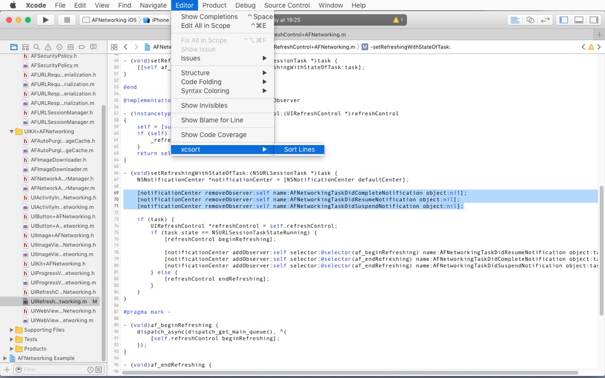Image resolution: width=605 pixels, height=378 pixels.
Task: Open the Issue navigator
Action: (x=48, y=47)
